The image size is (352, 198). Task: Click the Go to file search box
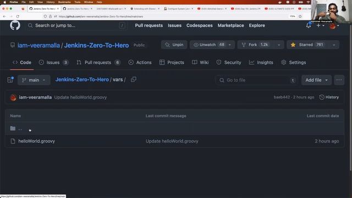pyautogui.click(x=257, y=80)
